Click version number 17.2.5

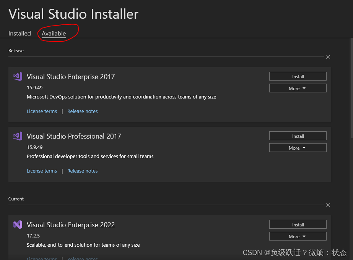point(33,236)
